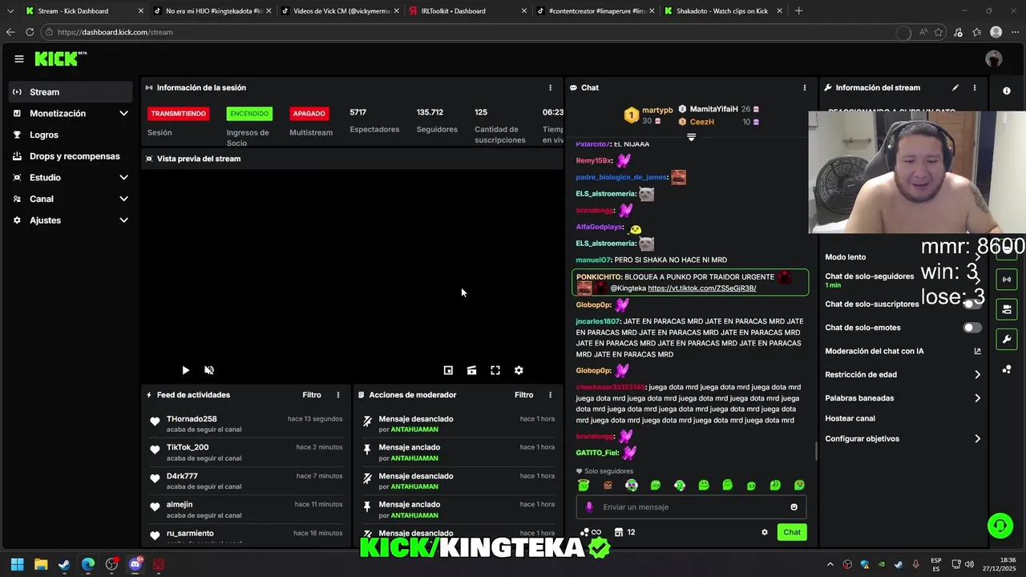1026x577 pixels.
Task: Click the broadcast signal icon on right rail
Action: (x=1006, y=280)
